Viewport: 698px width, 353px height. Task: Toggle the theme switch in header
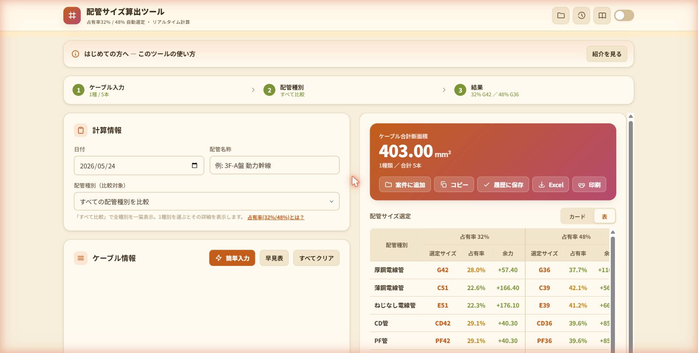tap(624, 15)
